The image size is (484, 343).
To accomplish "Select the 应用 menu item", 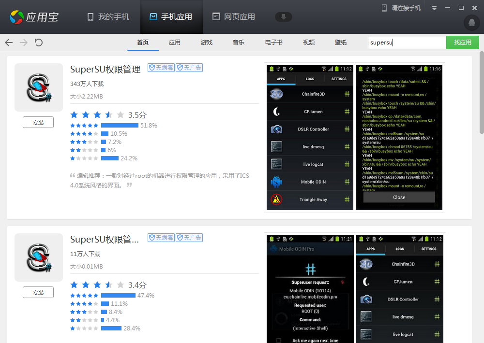I will click(x=175, y=42).
